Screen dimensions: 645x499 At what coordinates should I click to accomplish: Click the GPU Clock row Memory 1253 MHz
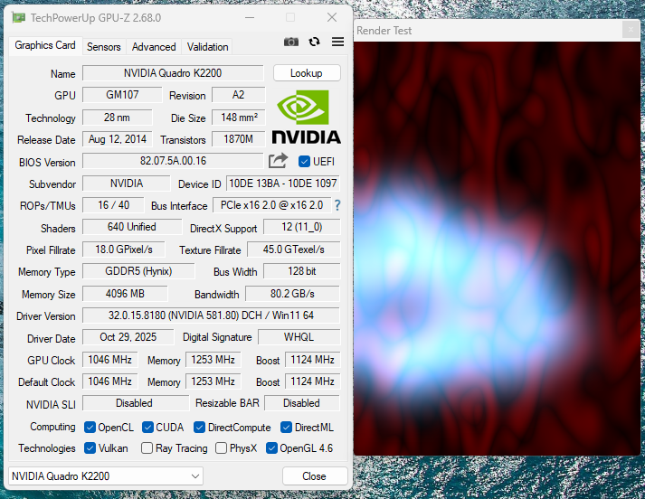click(213, 360)
